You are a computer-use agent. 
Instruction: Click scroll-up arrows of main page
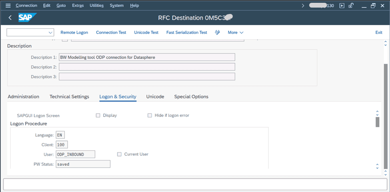click(x=386, y=43)
